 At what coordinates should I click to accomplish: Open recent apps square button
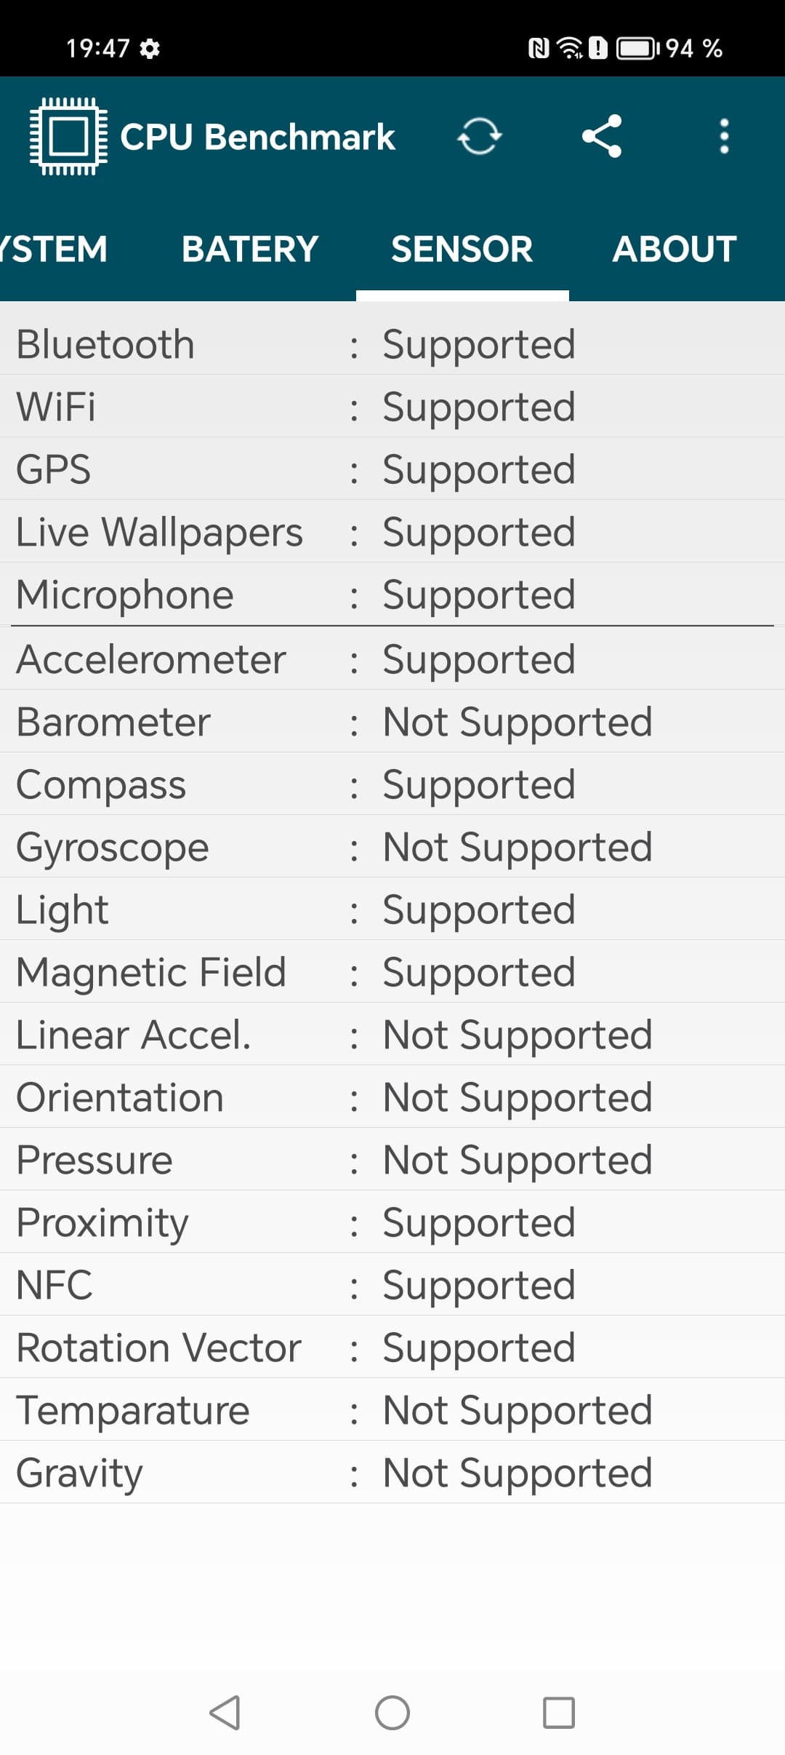[x=559, y=1712]
